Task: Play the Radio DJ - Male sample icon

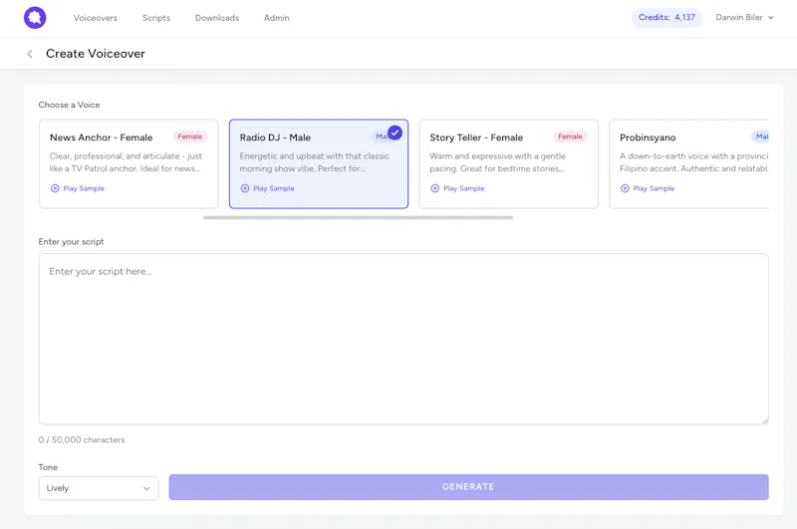Action: click(x=245, y=188)
